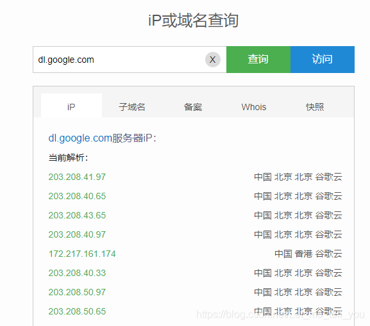Open IP address 203.208.50.65
Viewport: 370px width, 326px height.
77,311
